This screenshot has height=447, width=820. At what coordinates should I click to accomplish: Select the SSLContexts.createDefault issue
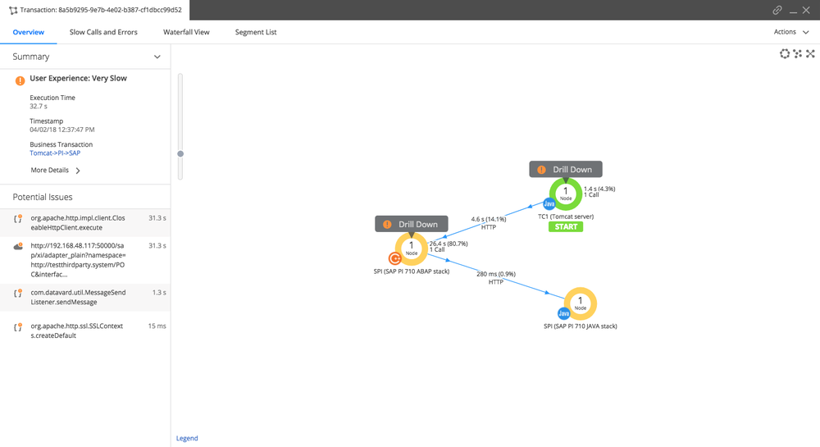[x=85, y=331]
